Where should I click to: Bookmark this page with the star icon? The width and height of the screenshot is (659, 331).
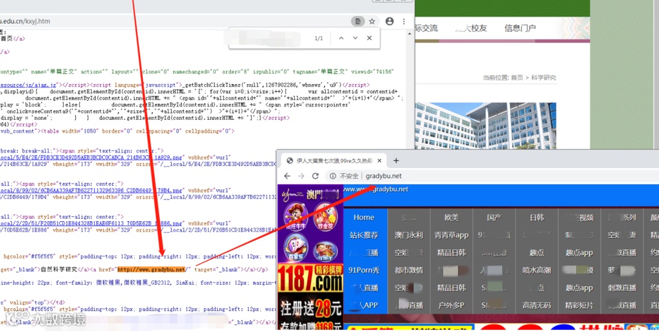[372, 21]
